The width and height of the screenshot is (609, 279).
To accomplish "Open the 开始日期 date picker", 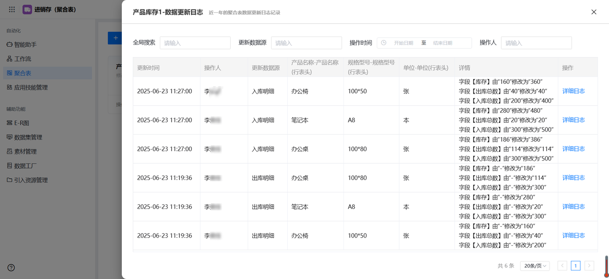I will click(403, 43).
